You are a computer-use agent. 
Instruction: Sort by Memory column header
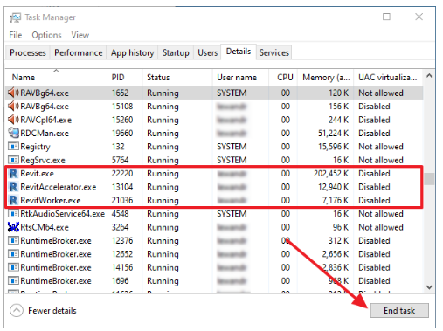[326, 78]
